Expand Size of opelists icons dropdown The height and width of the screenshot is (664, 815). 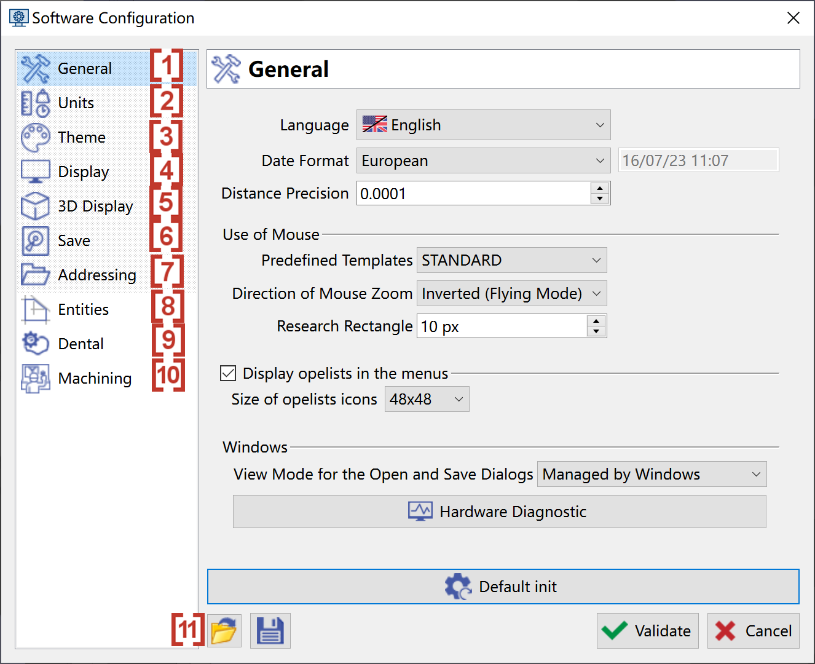[427, 400]
